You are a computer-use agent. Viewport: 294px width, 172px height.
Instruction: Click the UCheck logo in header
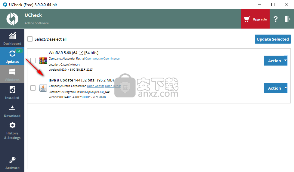tap(12, 19)
